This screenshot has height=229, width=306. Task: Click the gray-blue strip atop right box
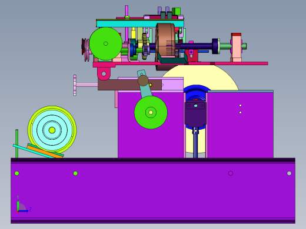[240, 91]
